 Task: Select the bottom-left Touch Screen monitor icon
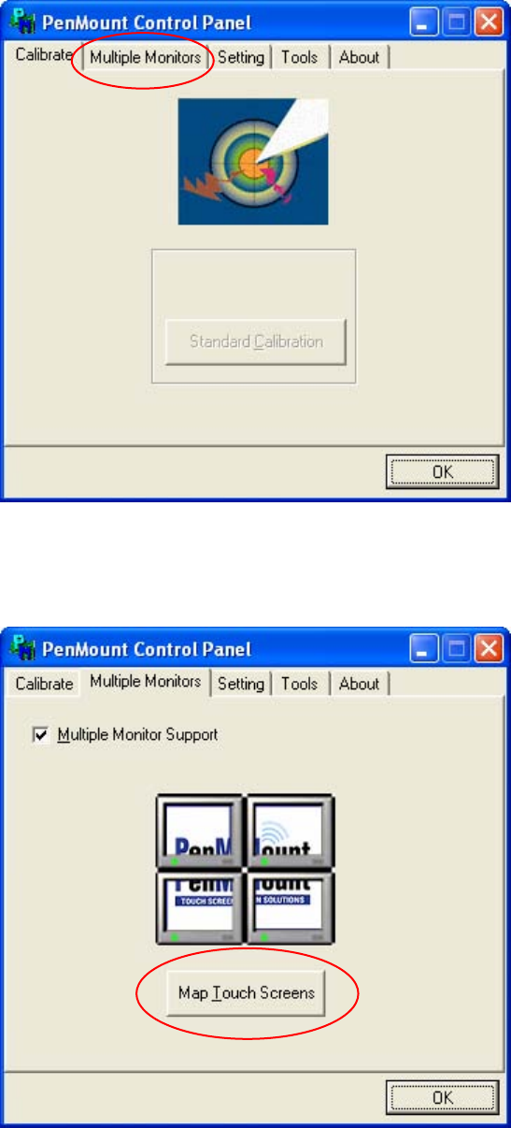(x=201, y=906)
